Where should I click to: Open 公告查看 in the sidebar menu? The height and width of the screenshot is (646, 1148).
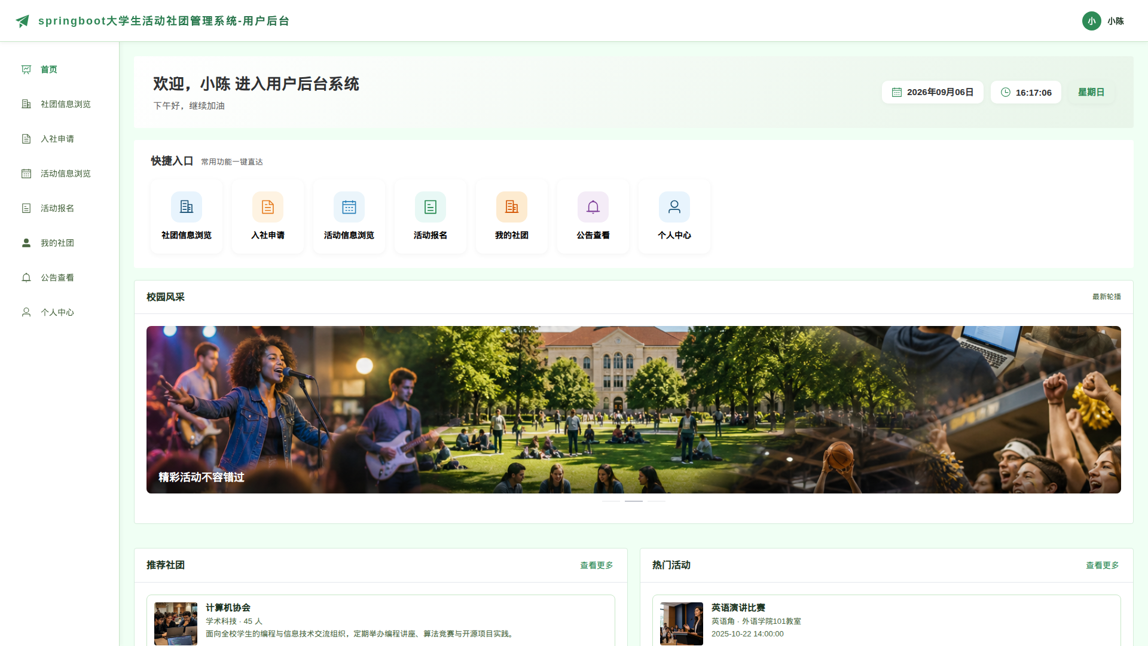click(x=60, y=278)
